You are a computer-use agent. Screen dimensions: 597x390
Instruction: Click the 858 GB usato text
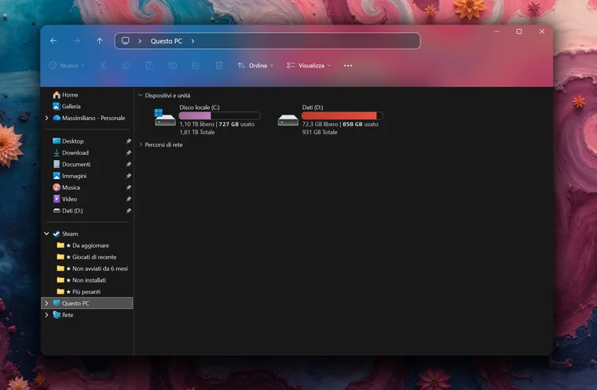click(361, 124)
